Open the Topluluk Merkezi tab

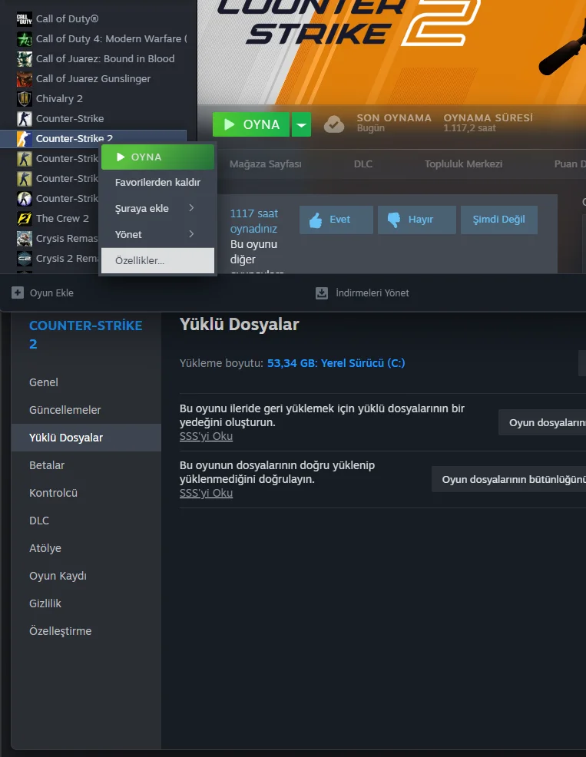click(463, 164)
